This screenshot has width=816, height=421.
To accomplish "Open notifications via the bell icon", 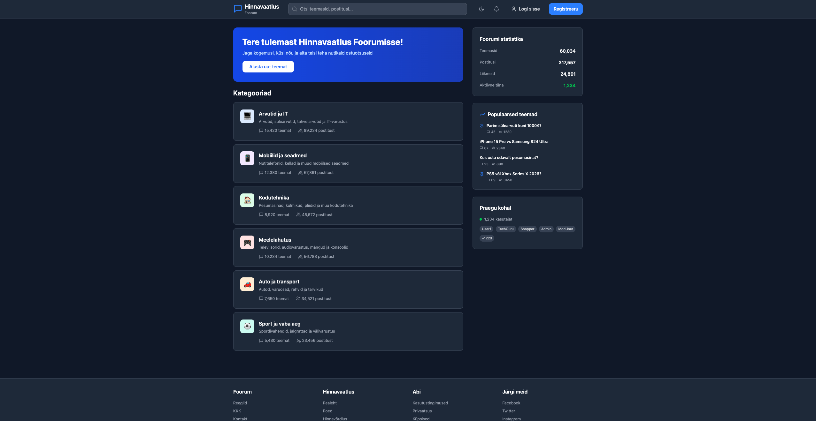I will 496,9.
